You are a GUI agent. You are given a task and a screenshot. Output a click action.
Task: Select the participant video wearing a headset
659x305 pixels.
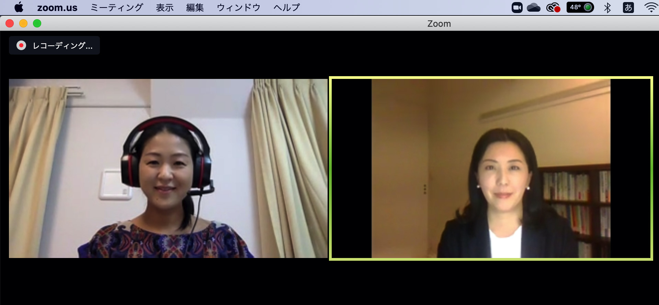tap(168, 168)
